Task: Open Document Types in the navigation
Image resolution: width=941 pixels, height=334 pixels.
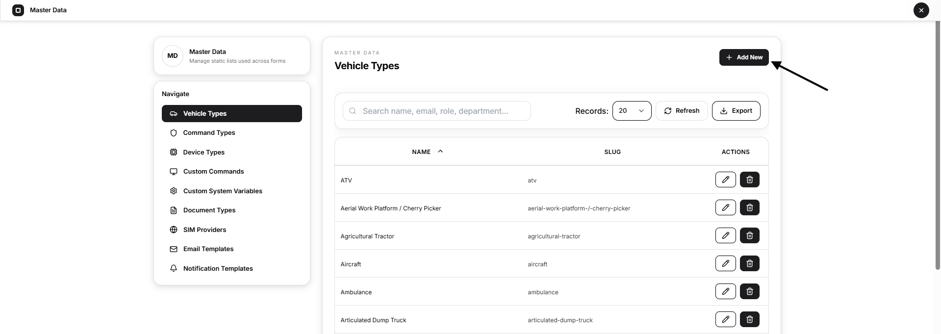Action: 232,210
